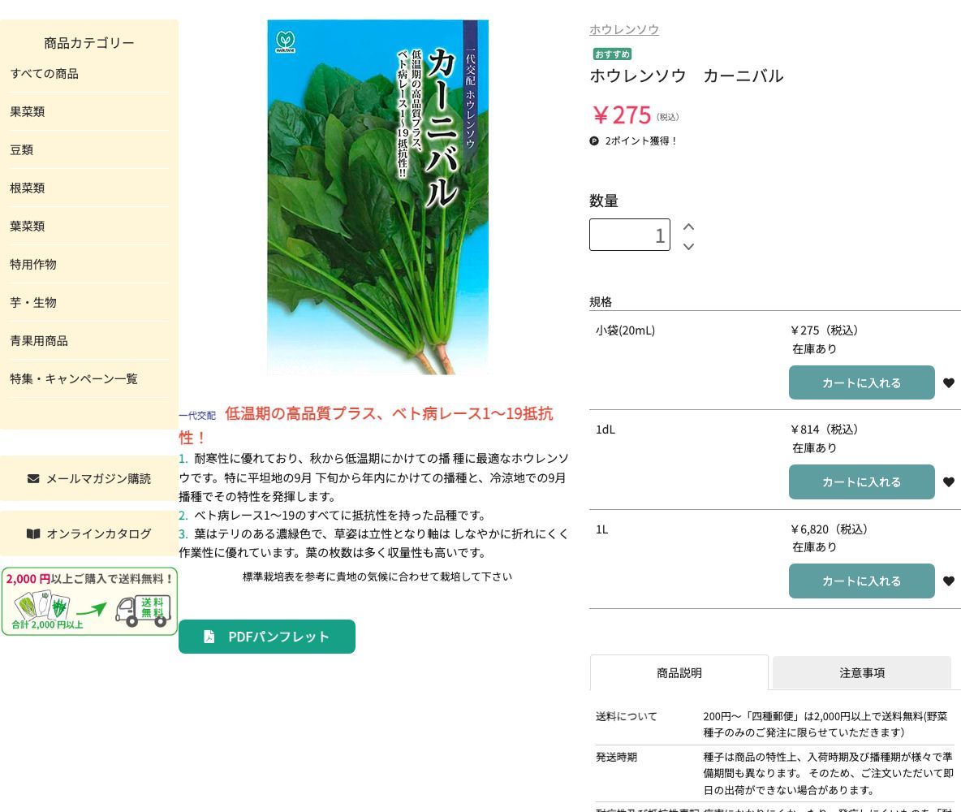
Task: Click the book icon for オンラインカタログ
Action: tap(33, 533)
